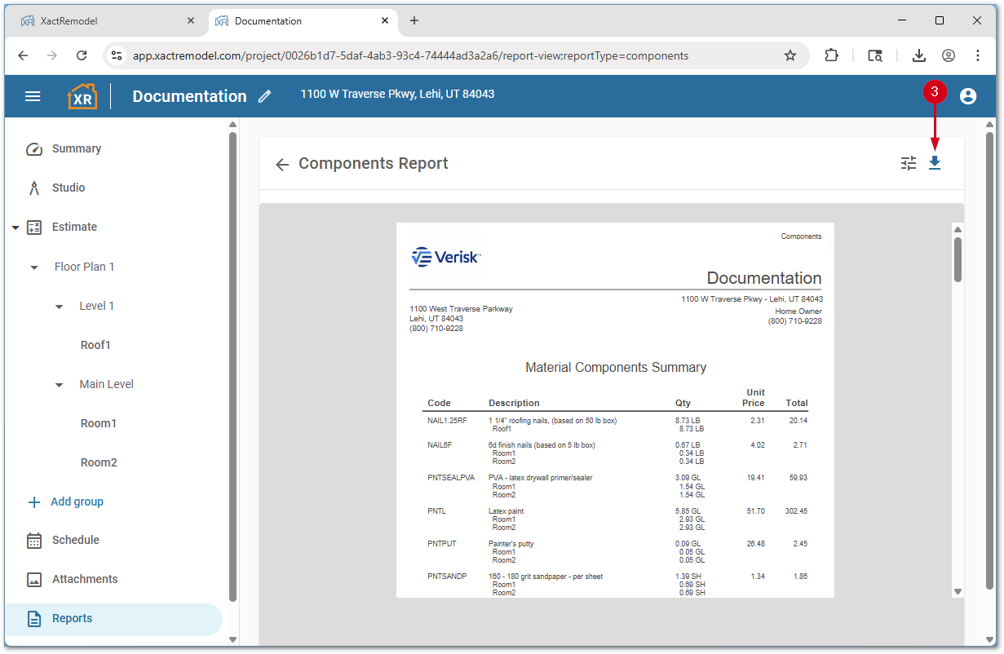Click the Estimate calculator icon
This screenshot has width=1004, height=654.
click(33, 227)
